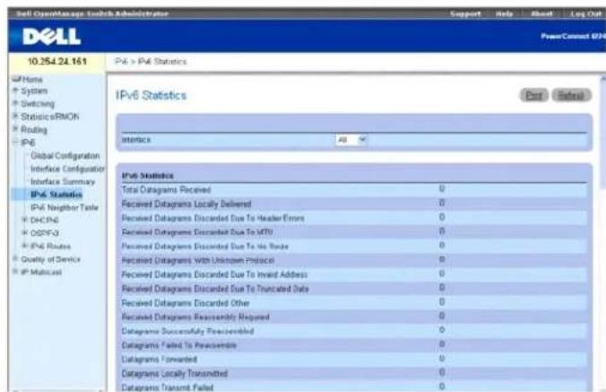Select Datagrams With Unknown Protocol row
Screen dimensions: 606x392
pyautogui.click(x=354, y=260)
